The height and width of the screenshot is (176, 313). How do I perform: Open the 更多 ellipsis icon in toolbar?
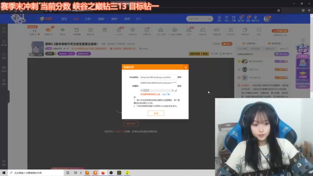(x=259, y=30)
